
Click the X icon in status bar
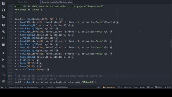5,87
